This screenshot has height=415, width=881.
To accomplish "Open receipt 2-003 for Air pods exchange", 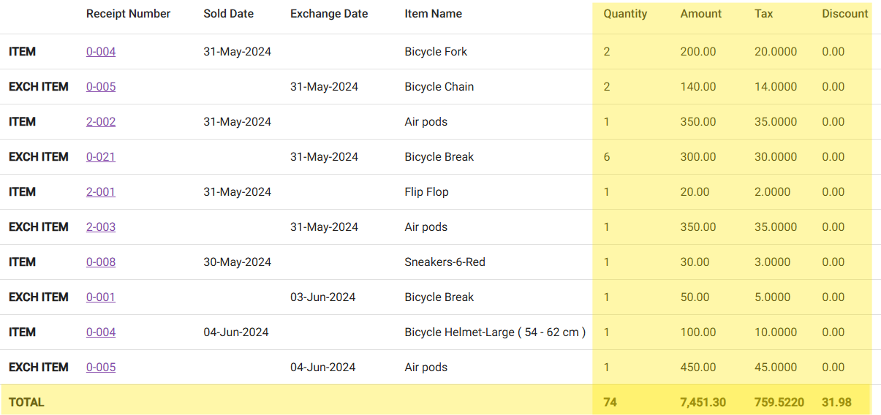I will pos(101,227).
